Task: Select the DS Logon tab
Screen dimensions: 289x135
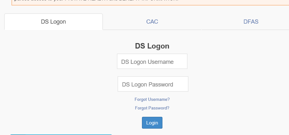Action: [54, 22]
